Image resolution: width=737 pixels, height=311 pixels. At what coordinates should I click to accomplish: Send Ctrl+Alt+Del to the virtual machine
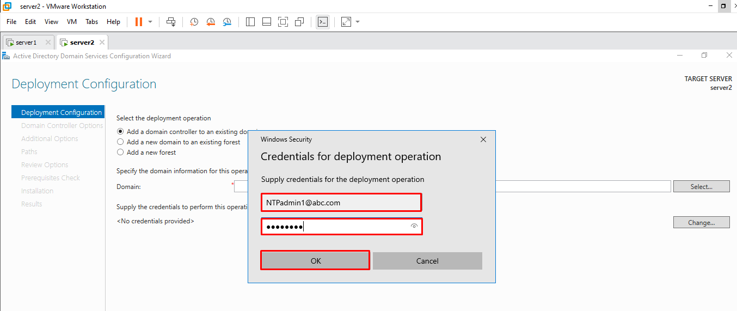coord(171,22)
